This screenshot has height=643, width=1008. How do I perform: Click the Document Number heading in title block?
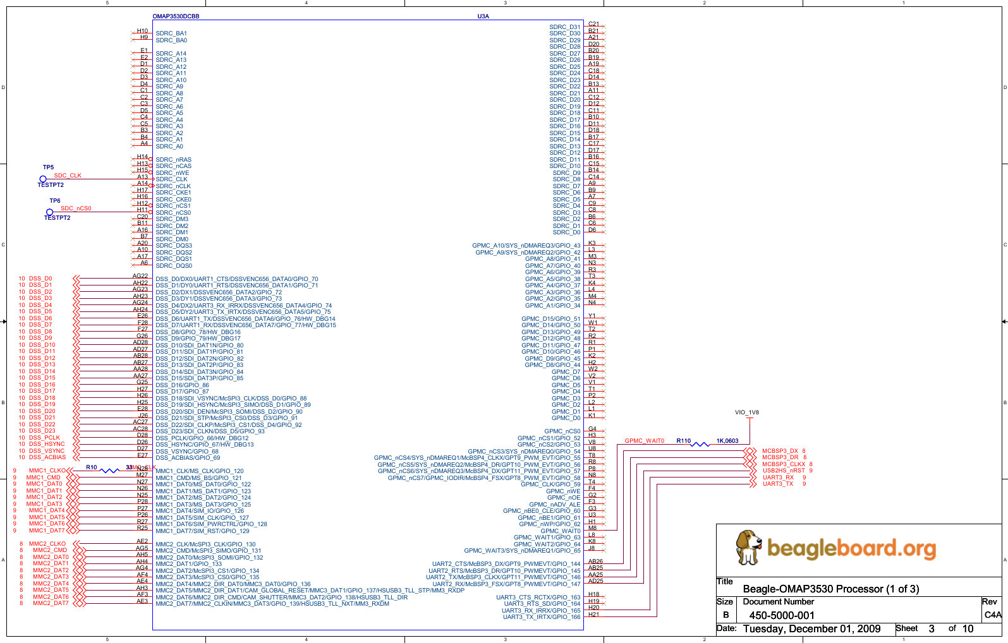779,602
